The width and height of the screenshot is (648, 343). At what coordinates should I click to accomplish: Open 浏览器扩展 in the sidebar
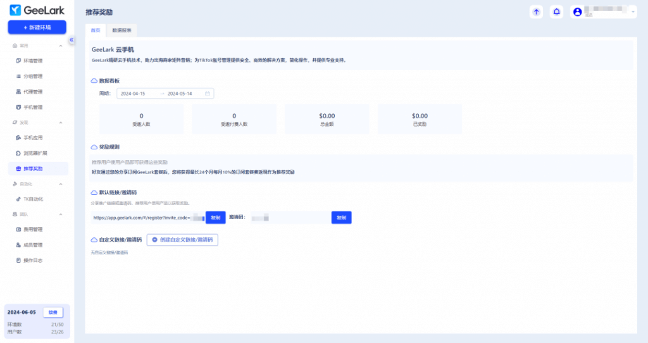pyautogui.click(x=35, y=153)
